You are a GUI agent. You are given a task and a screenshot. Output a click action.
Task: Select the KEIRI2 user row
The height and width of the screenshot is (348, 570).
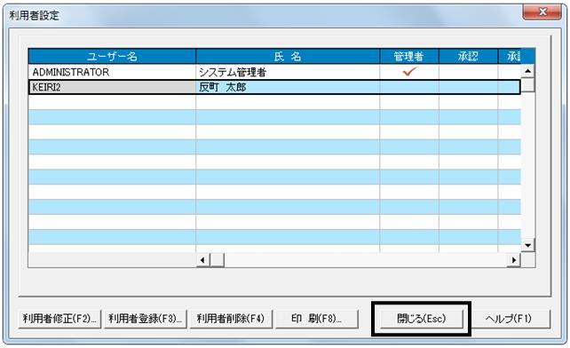coord(274,87)
